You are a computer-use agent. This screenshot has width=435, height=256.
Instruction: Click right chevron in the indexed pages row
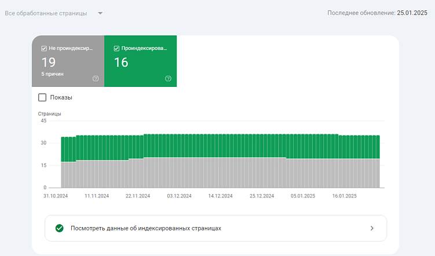pyautogui.click(x=372, y=228)
